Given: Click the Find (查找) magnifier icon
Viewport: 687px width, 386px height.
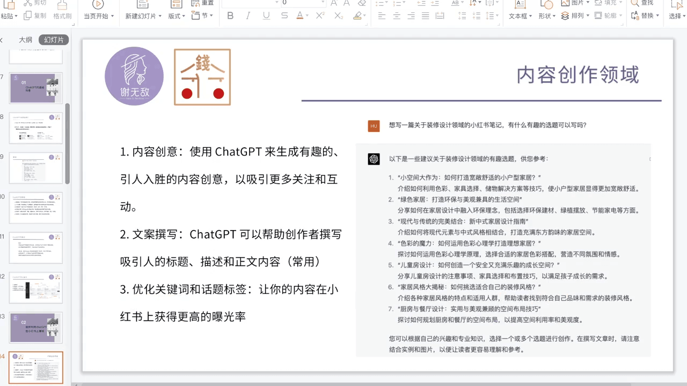Looking at the screenshot, I should pos(634,3).
